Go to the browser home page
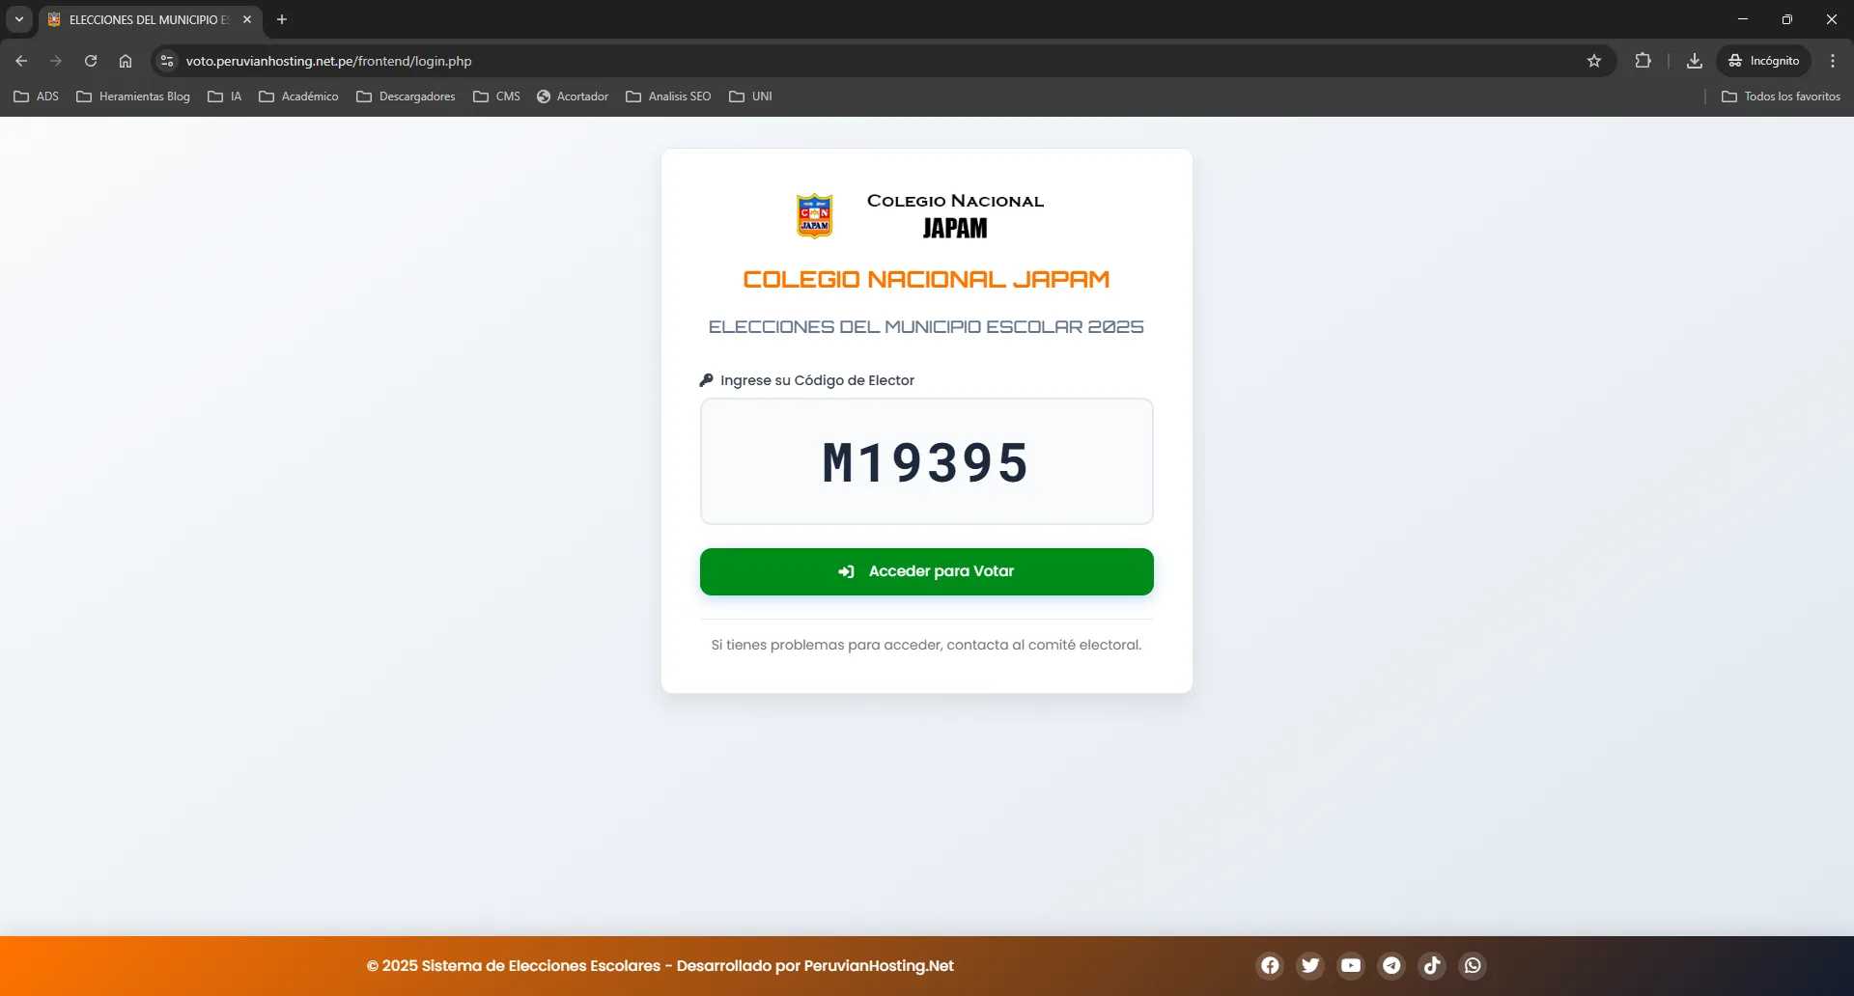Viewport: 1854px width, 996px height. click(x=126, y=61)
